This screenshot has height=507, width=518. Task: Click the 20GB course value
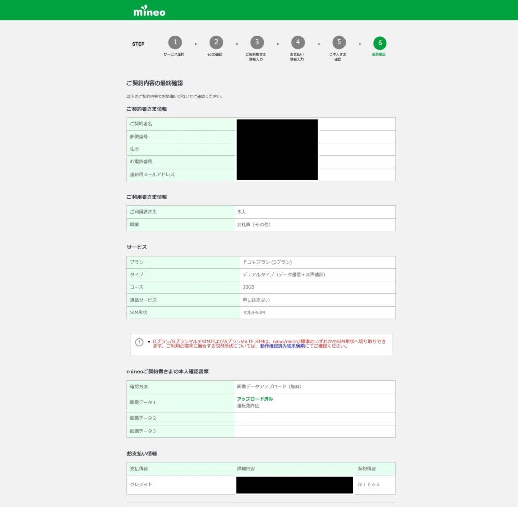(248, 287)
